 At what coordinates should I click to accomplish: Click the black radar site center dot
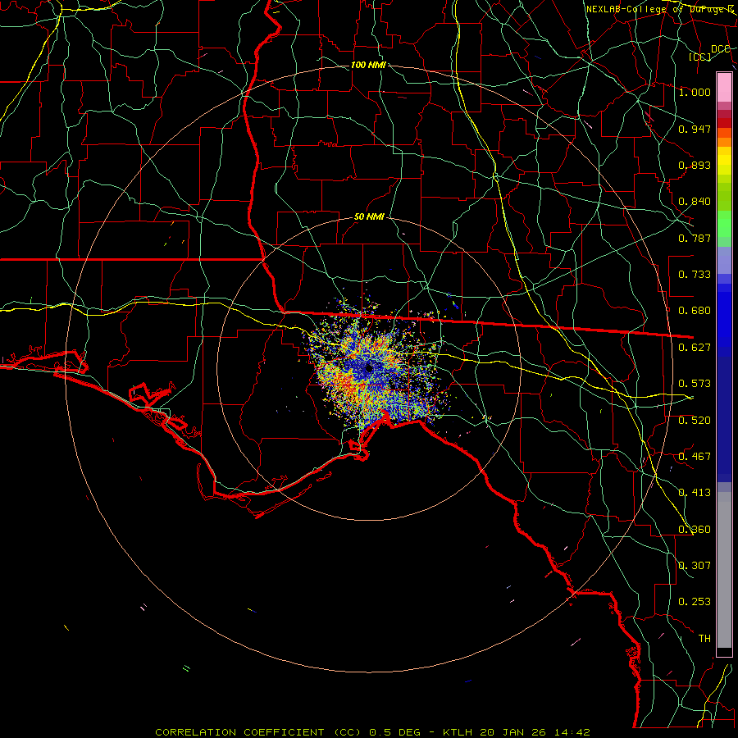point(368,368)
